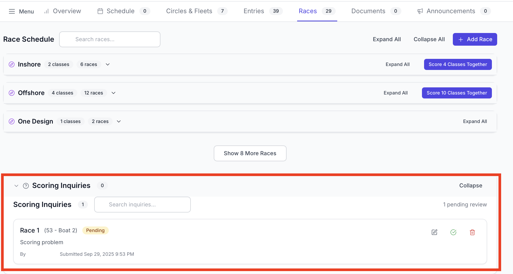Click the question mark icon by Scoring Inquiries
513x274 pixels.
[x=26, y=186]
